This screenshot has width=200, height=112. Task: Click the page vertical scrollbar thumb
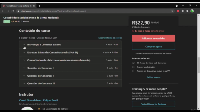199,65
